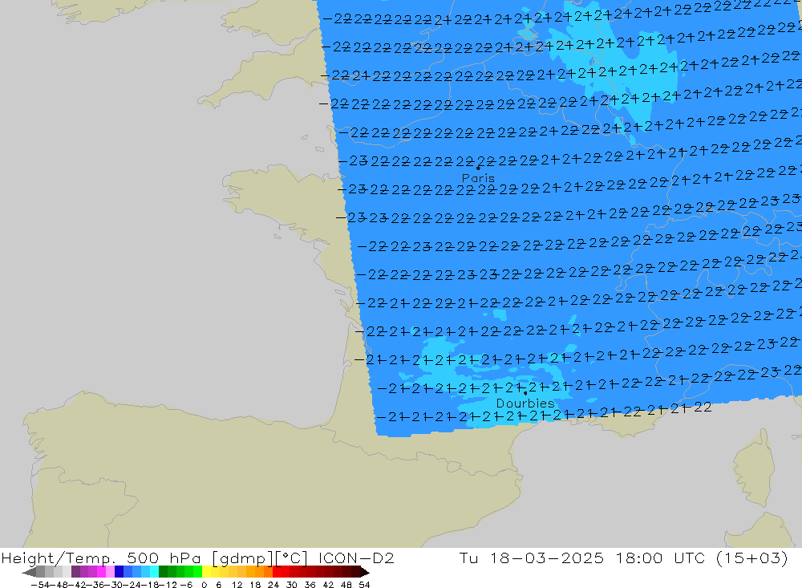Click the 'Tu 18-03-2025' forecast date
Image resolution: width=802 pixels, height=588 pixels.
tap(531, 558)
